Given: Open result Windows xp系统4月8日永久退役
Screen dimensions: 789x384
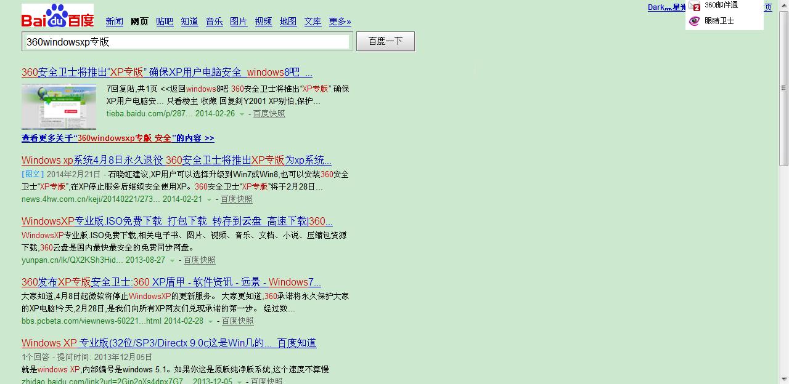Looking at the screenshot, I should [x=176, y=160].
